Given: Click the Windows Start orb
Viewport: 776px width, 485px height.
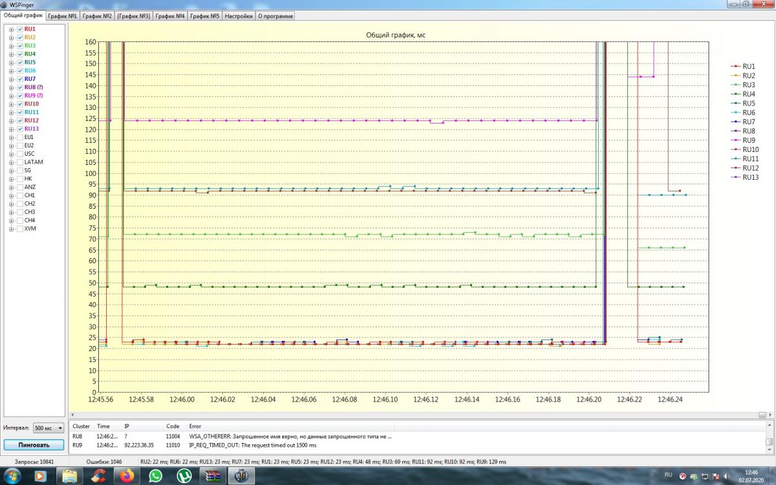Looking at the screenshot, I should [x=12, y=476].
